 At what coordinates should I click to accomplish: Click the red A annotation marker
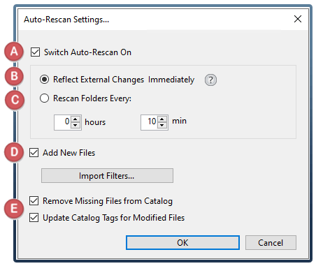pyautogui.click(x=14, y=51)
